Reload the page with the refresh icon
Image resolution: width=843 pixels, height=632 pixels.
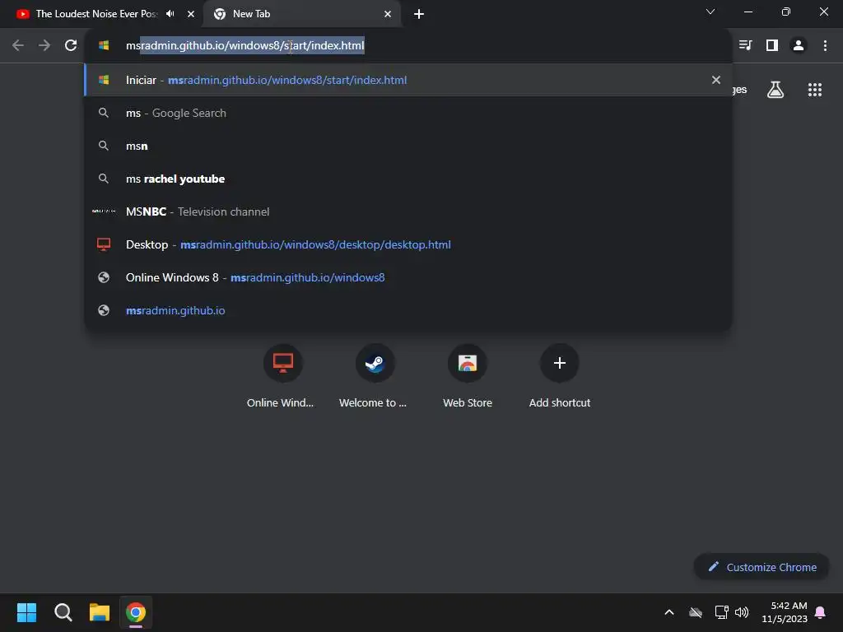point(71,46)
